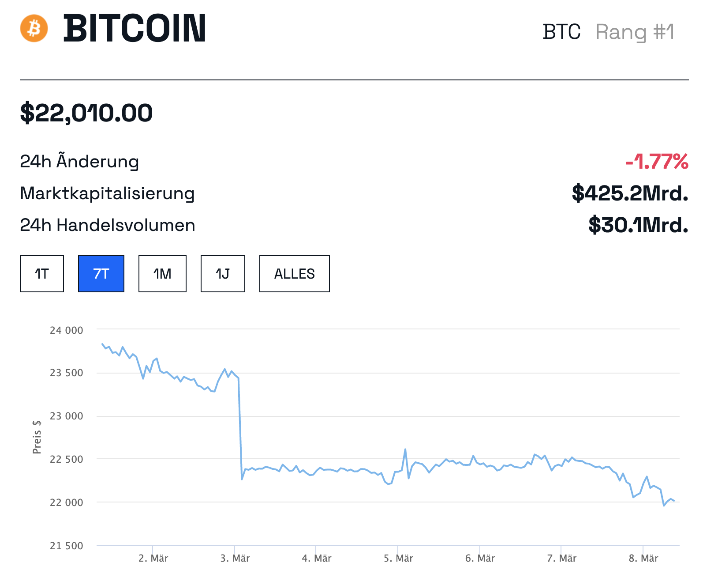The width and height of the screenshot is (718, 574).
Task: Switch chart to 1M range
Action: click(x=162, y=274)
